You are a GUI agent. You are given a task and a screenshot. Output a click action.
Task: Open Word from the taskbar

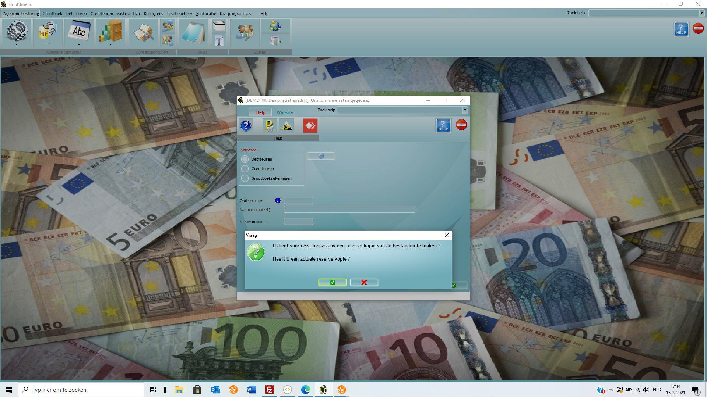pyautogui.click(x=252, y=390)
